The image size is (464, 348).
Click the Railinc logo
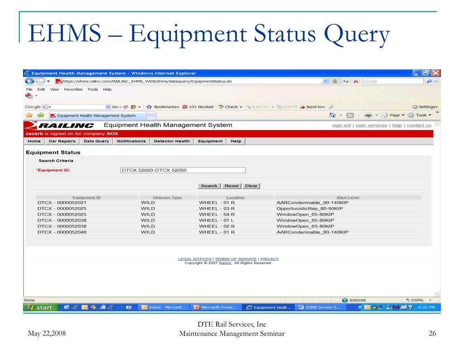[x=60, y=126]
